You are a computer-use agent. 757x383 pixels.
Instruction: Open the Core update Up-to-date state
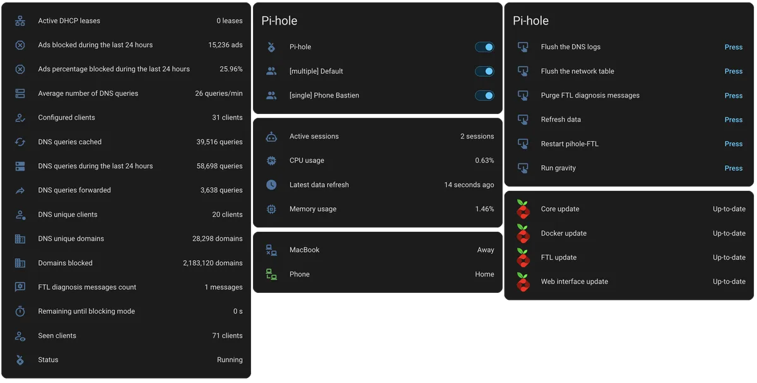pos(729,209)
